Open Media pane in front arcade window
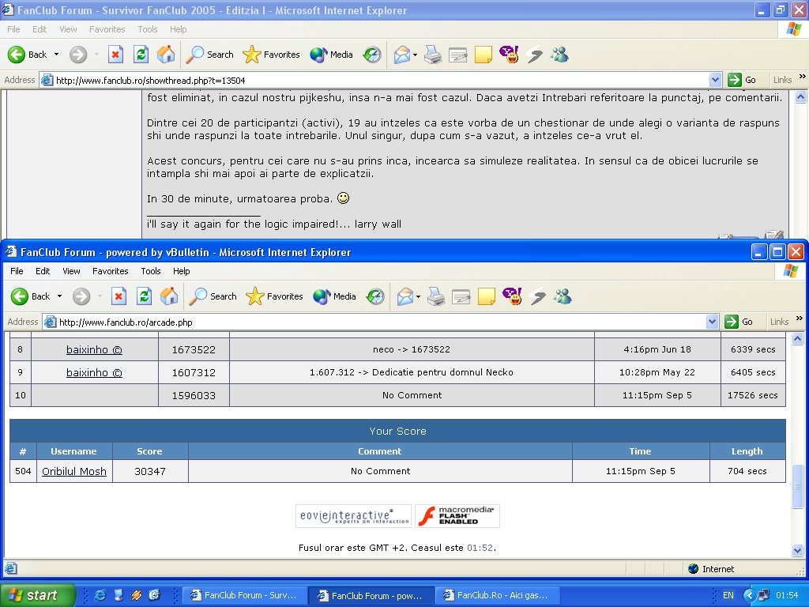The height and width of the screenshot is (607, 809). (x=335, y=296)
